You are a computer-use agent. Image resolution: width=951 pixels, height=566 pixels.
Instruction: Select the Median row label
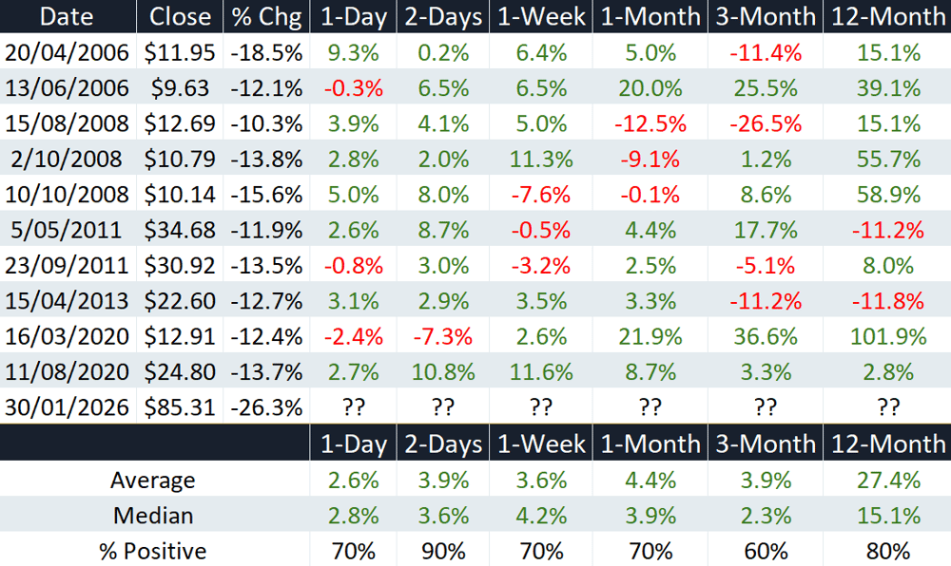point(154,515)
